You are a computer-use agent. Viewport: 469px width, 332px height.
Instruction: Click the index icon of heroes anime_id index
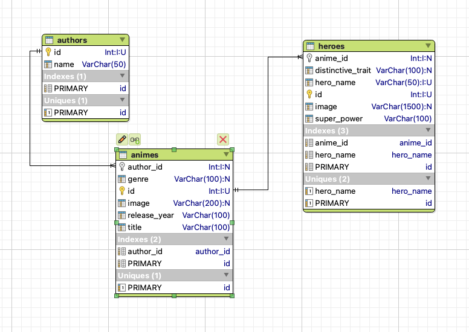309,143
